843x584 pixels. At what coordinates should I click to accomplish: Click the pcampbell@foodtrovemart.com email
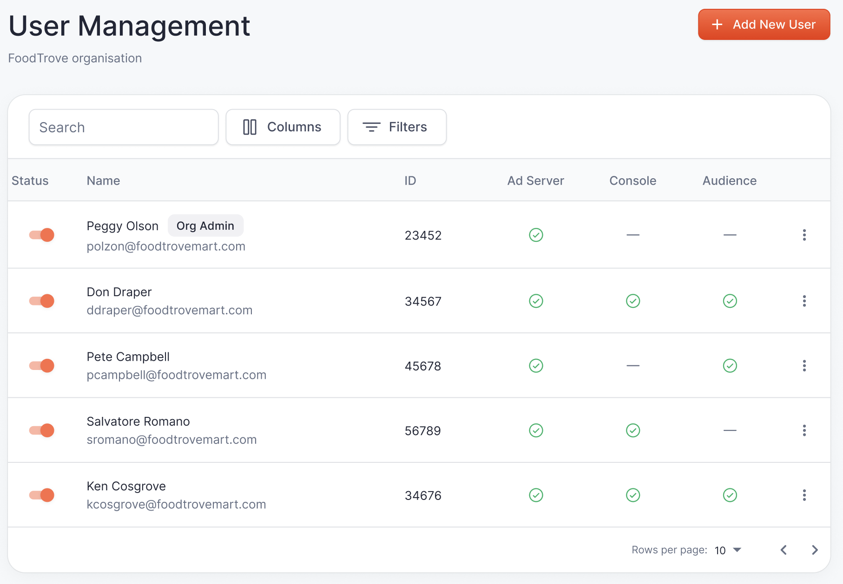177,375
